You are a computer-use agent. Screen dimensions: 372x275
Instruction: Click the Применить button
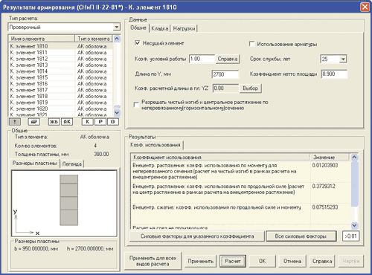click(x=200, y=261)
